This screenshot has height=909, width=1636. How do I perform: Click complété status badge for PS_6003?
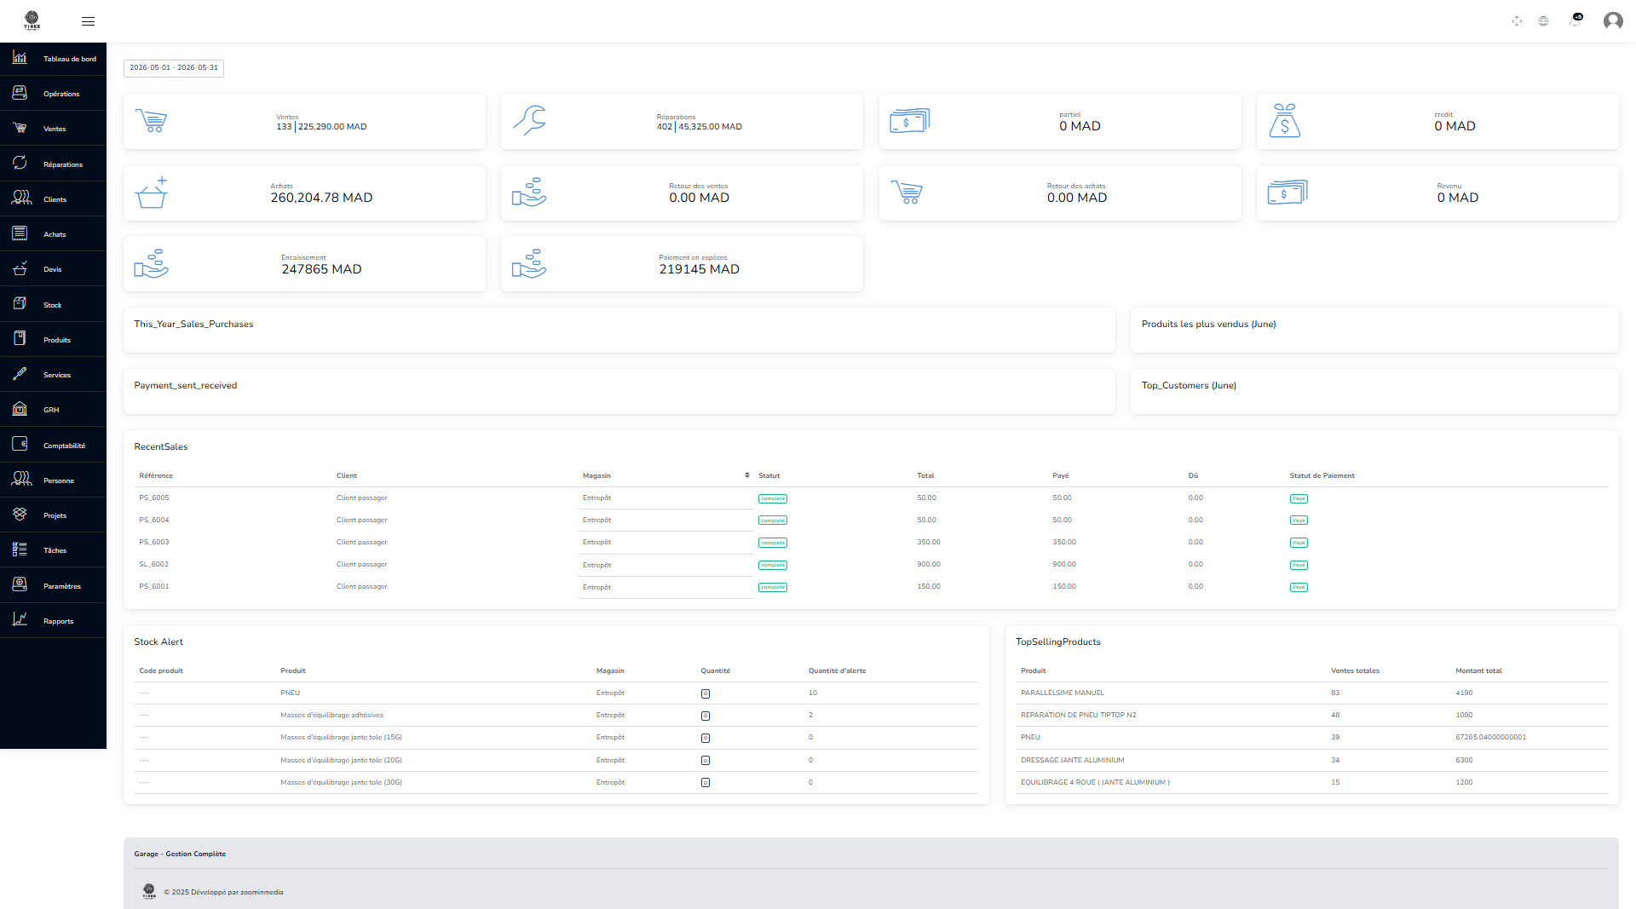(773, 543)
